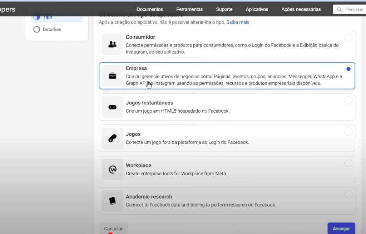Click the Jogos controller icon
The width and height of the screenshot is (366, 234).
click(x=112, y=138)
